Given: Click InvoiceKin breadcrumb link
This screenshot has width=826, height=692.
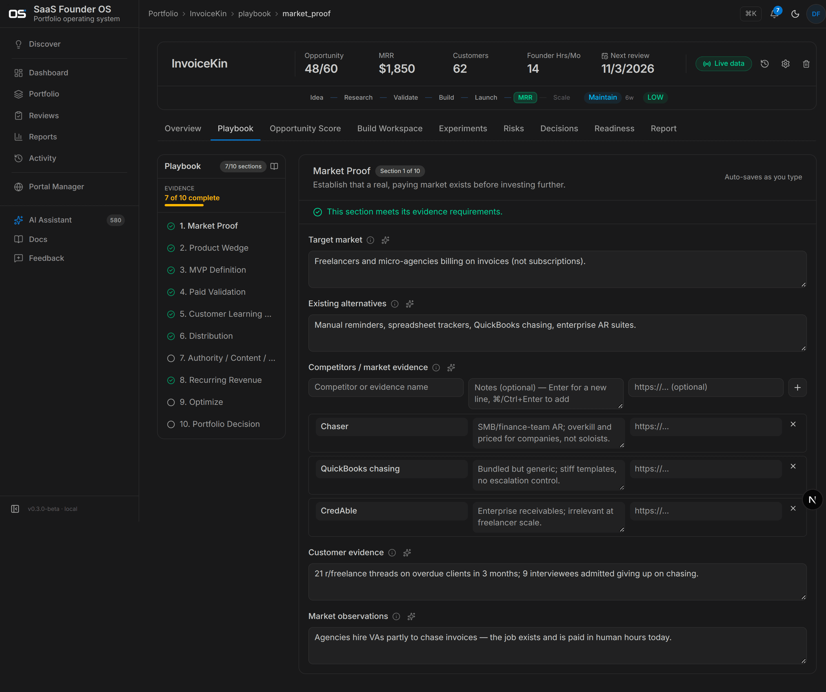Looking at the screenshot, I should [x=208, y=14].
